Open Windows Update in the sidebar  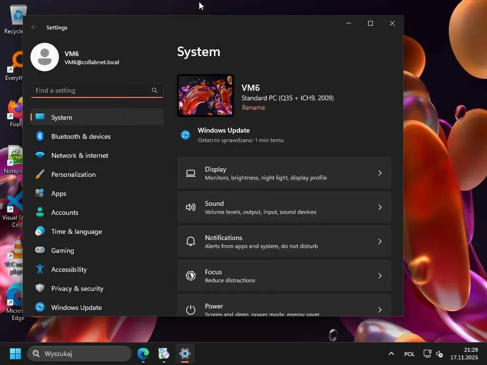[97, 307]
